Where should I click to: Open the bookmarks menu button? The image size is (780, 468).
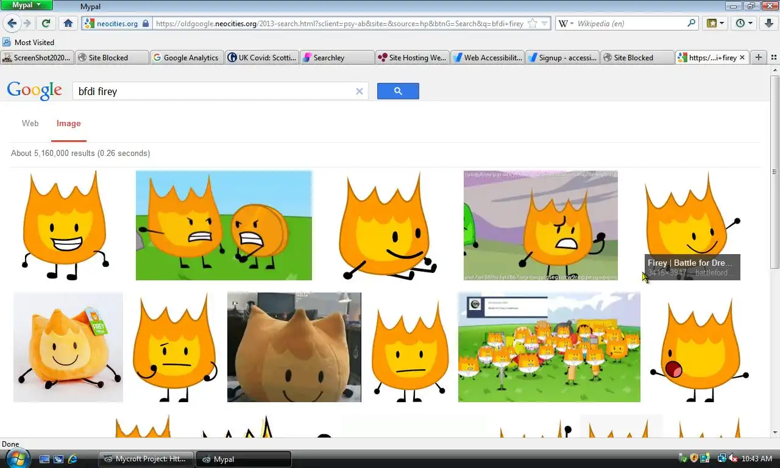click(x=715, y=23)
